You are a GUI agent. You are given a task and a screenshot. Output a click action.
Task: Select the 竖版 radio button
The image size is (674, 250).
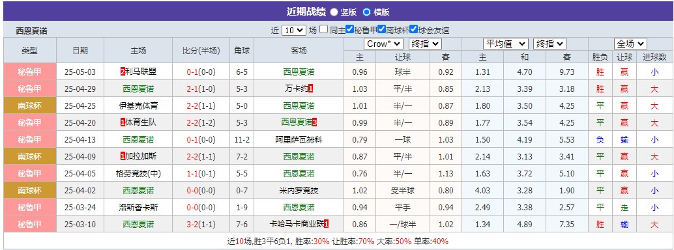(x=334, y=12)
